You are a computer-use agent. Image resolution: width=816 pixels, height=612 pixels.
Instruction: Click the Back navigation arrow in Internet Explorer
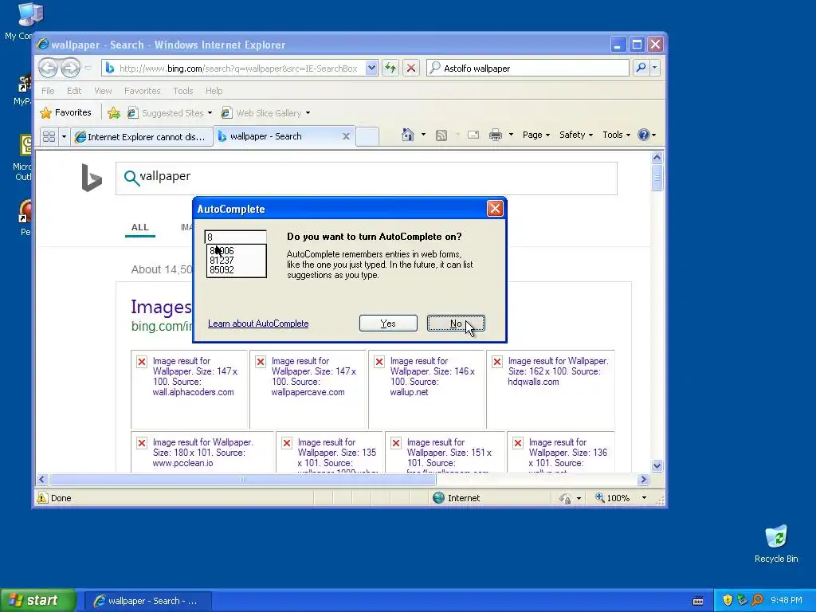click(49, 69)
